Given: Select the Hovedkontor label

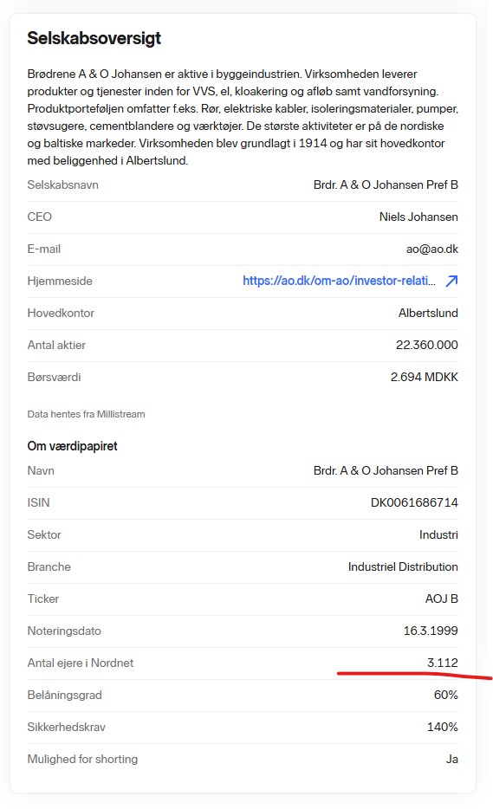Looking at the screenshot, I should tap(61, 313).
